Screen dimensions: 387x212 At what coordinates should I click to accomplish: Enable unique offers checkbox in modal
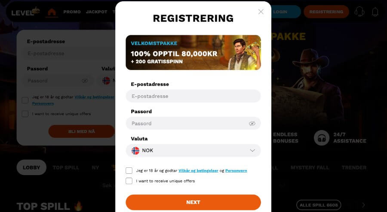pos(129,181)
